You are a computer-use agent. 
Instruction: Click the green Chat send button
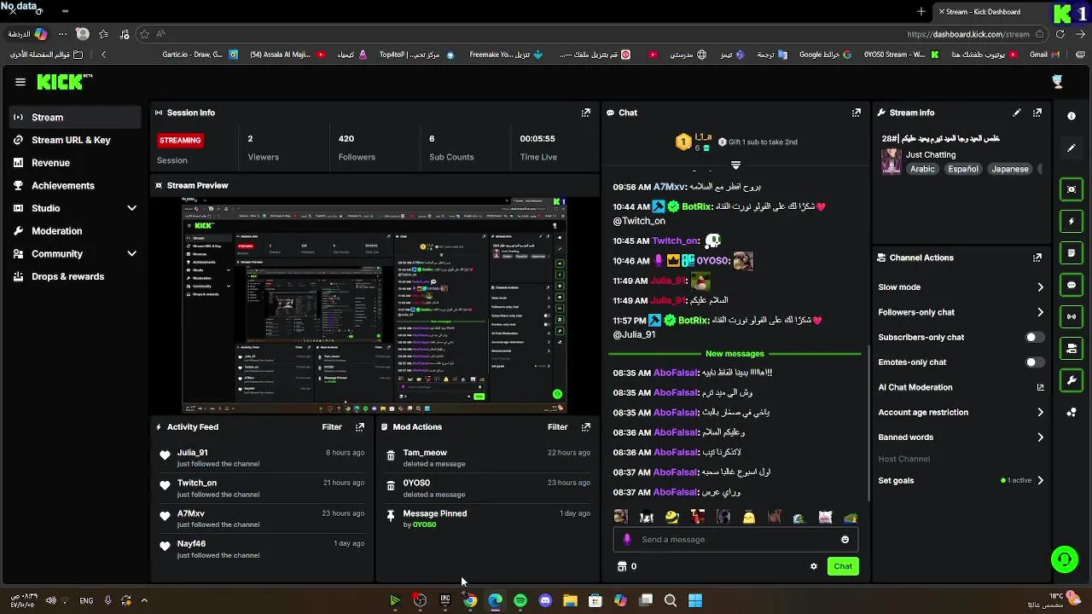pyautogui.click(x=843, y=566)
